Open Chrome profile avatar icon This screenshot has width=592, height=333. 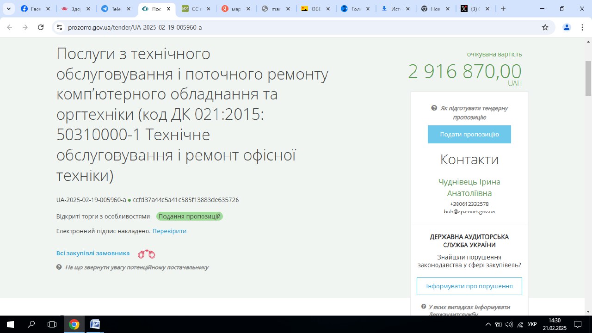(x=567, y=27)
